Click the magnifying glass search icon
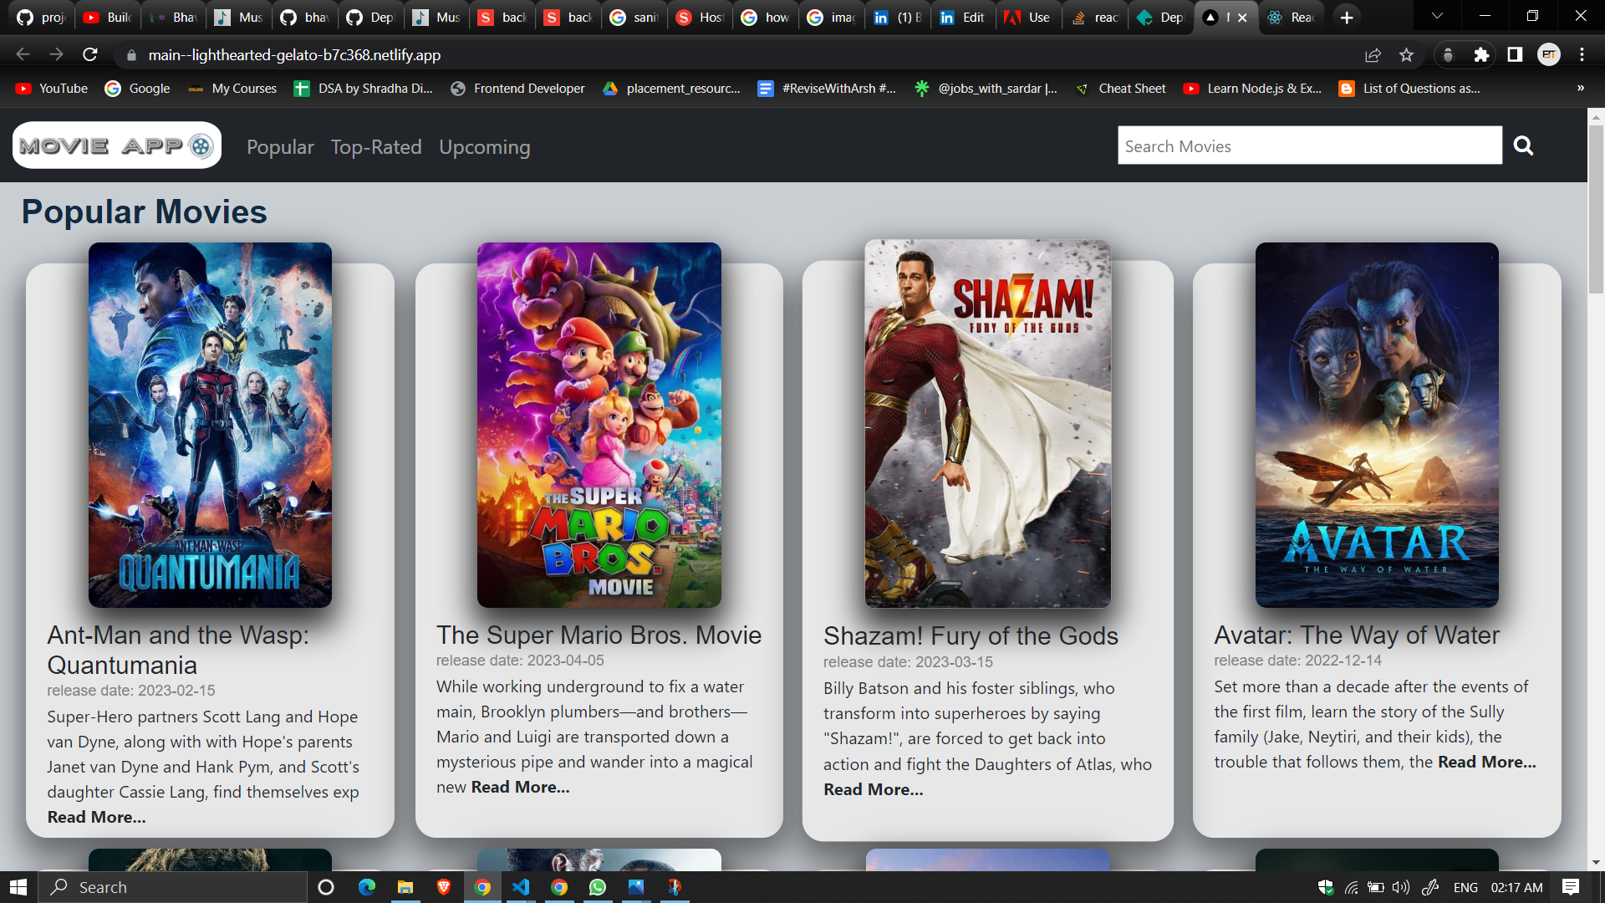Viewport: 1605px width, 903px height. (x=1523, y=146)
